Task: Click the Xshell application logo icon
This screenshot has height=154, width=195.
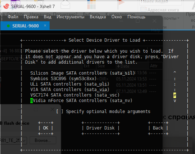Action: 6,6
